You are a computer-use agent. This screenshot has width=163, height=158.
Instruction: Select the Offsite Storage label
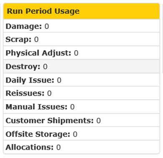click(38, 134)
